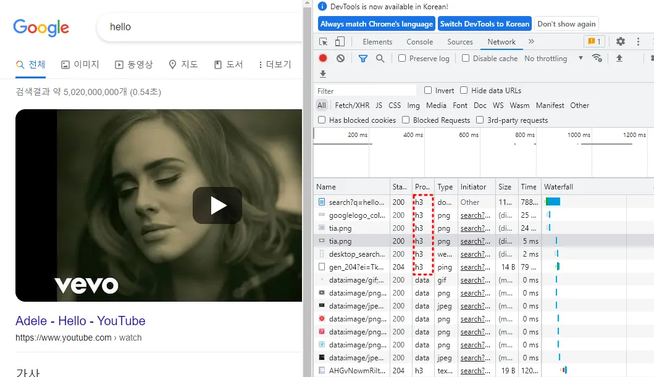This screenshot has height=377, width=654.
Task: Select the 이미지 search tab
Action: (80, 65)
